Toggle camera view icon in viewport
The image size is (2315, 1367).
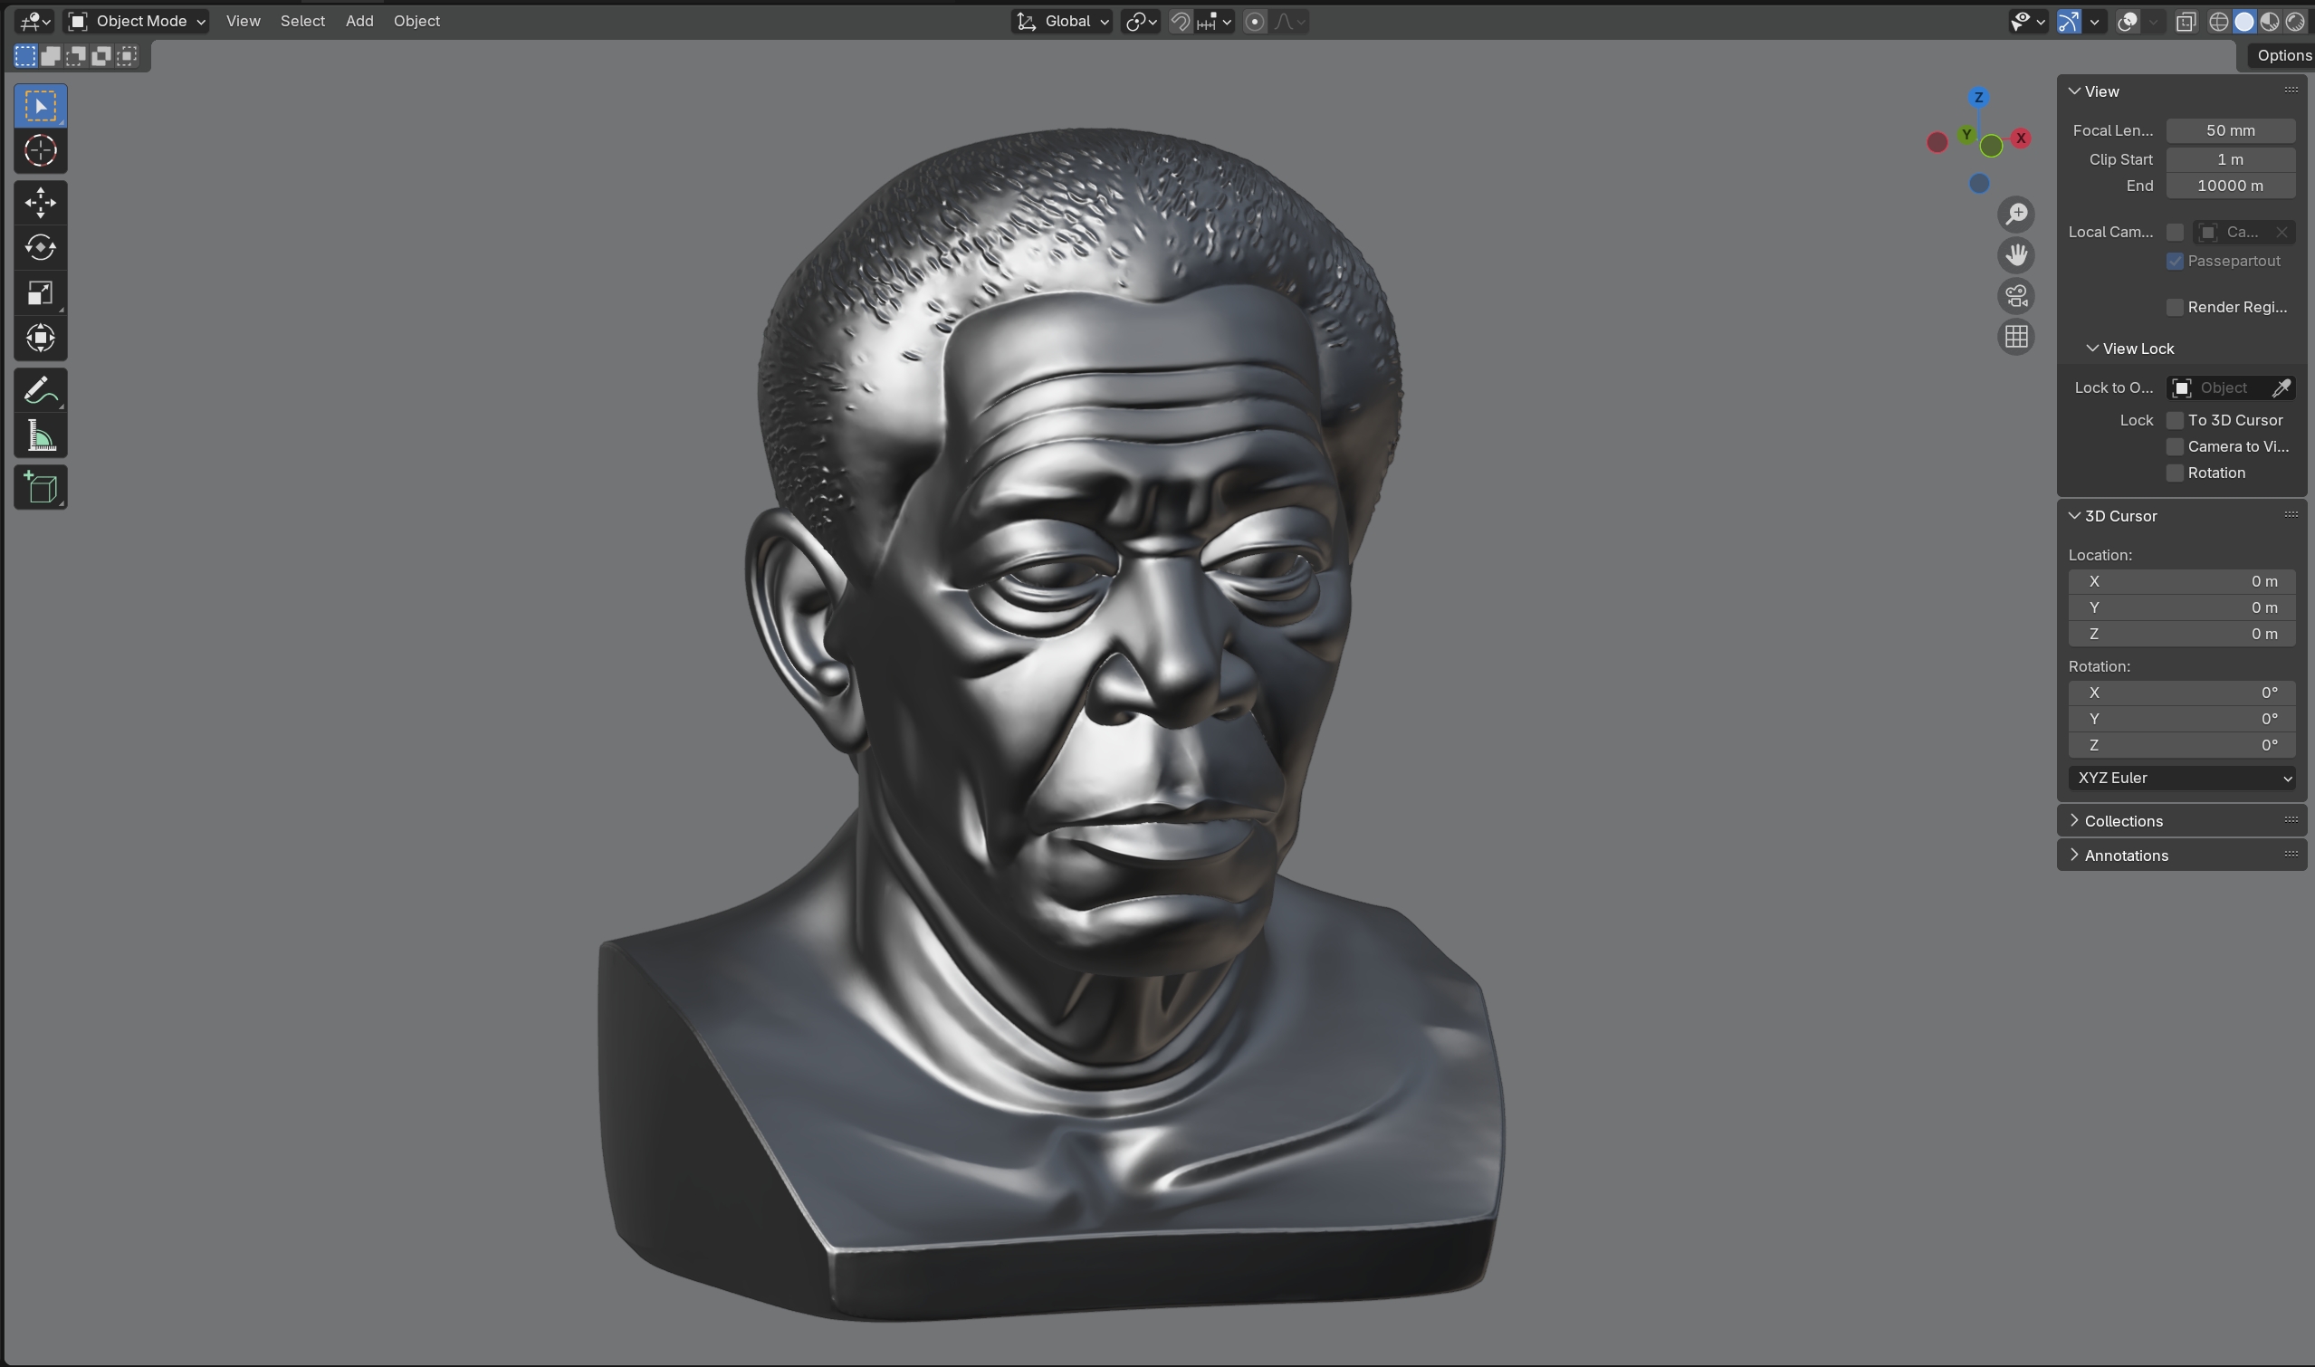point(2015,297)
